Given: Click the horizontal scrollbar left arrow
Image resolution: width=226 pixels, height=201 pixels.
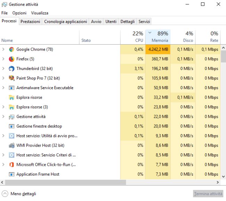Looking at the screenshot, I should pyautogui.click(x=2, y=183).
